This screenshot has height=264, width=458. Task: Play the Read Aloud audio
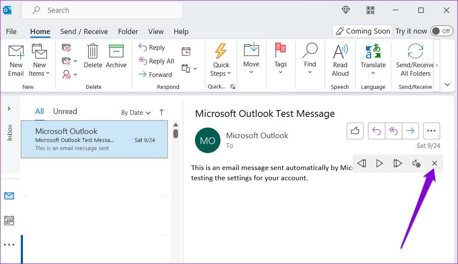coord(379,164)
